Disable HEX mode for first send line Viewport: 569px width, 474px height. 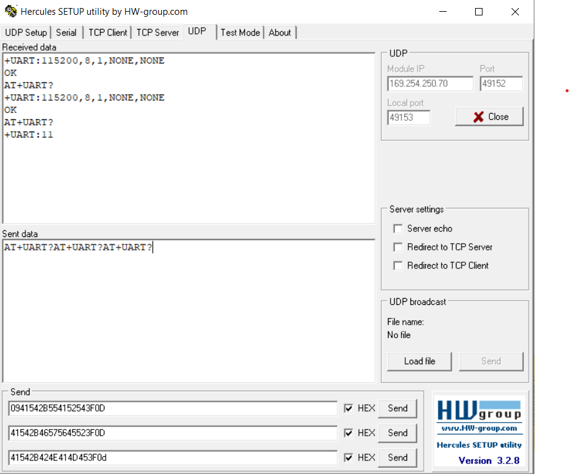click(349, 408)
